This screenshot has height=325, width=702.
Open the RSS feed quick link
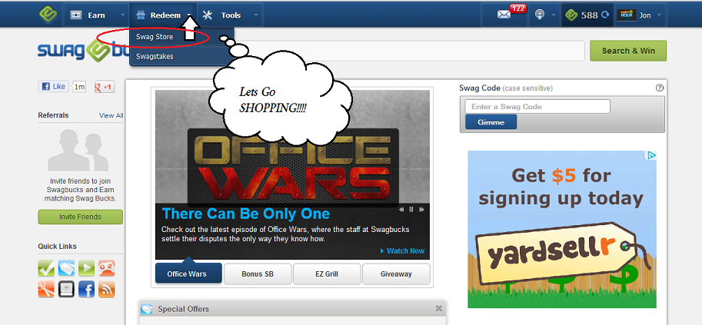click(x=107, y=289)
